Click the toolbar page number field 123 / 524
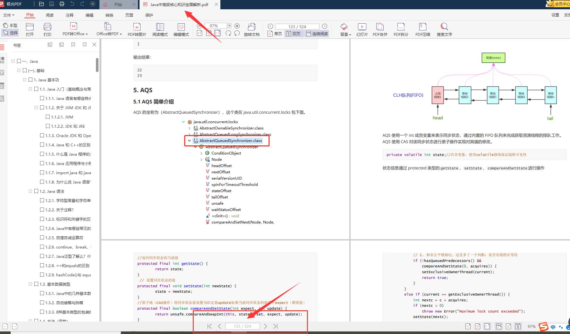This screenshot has width=570, height=334. [297, 27]
